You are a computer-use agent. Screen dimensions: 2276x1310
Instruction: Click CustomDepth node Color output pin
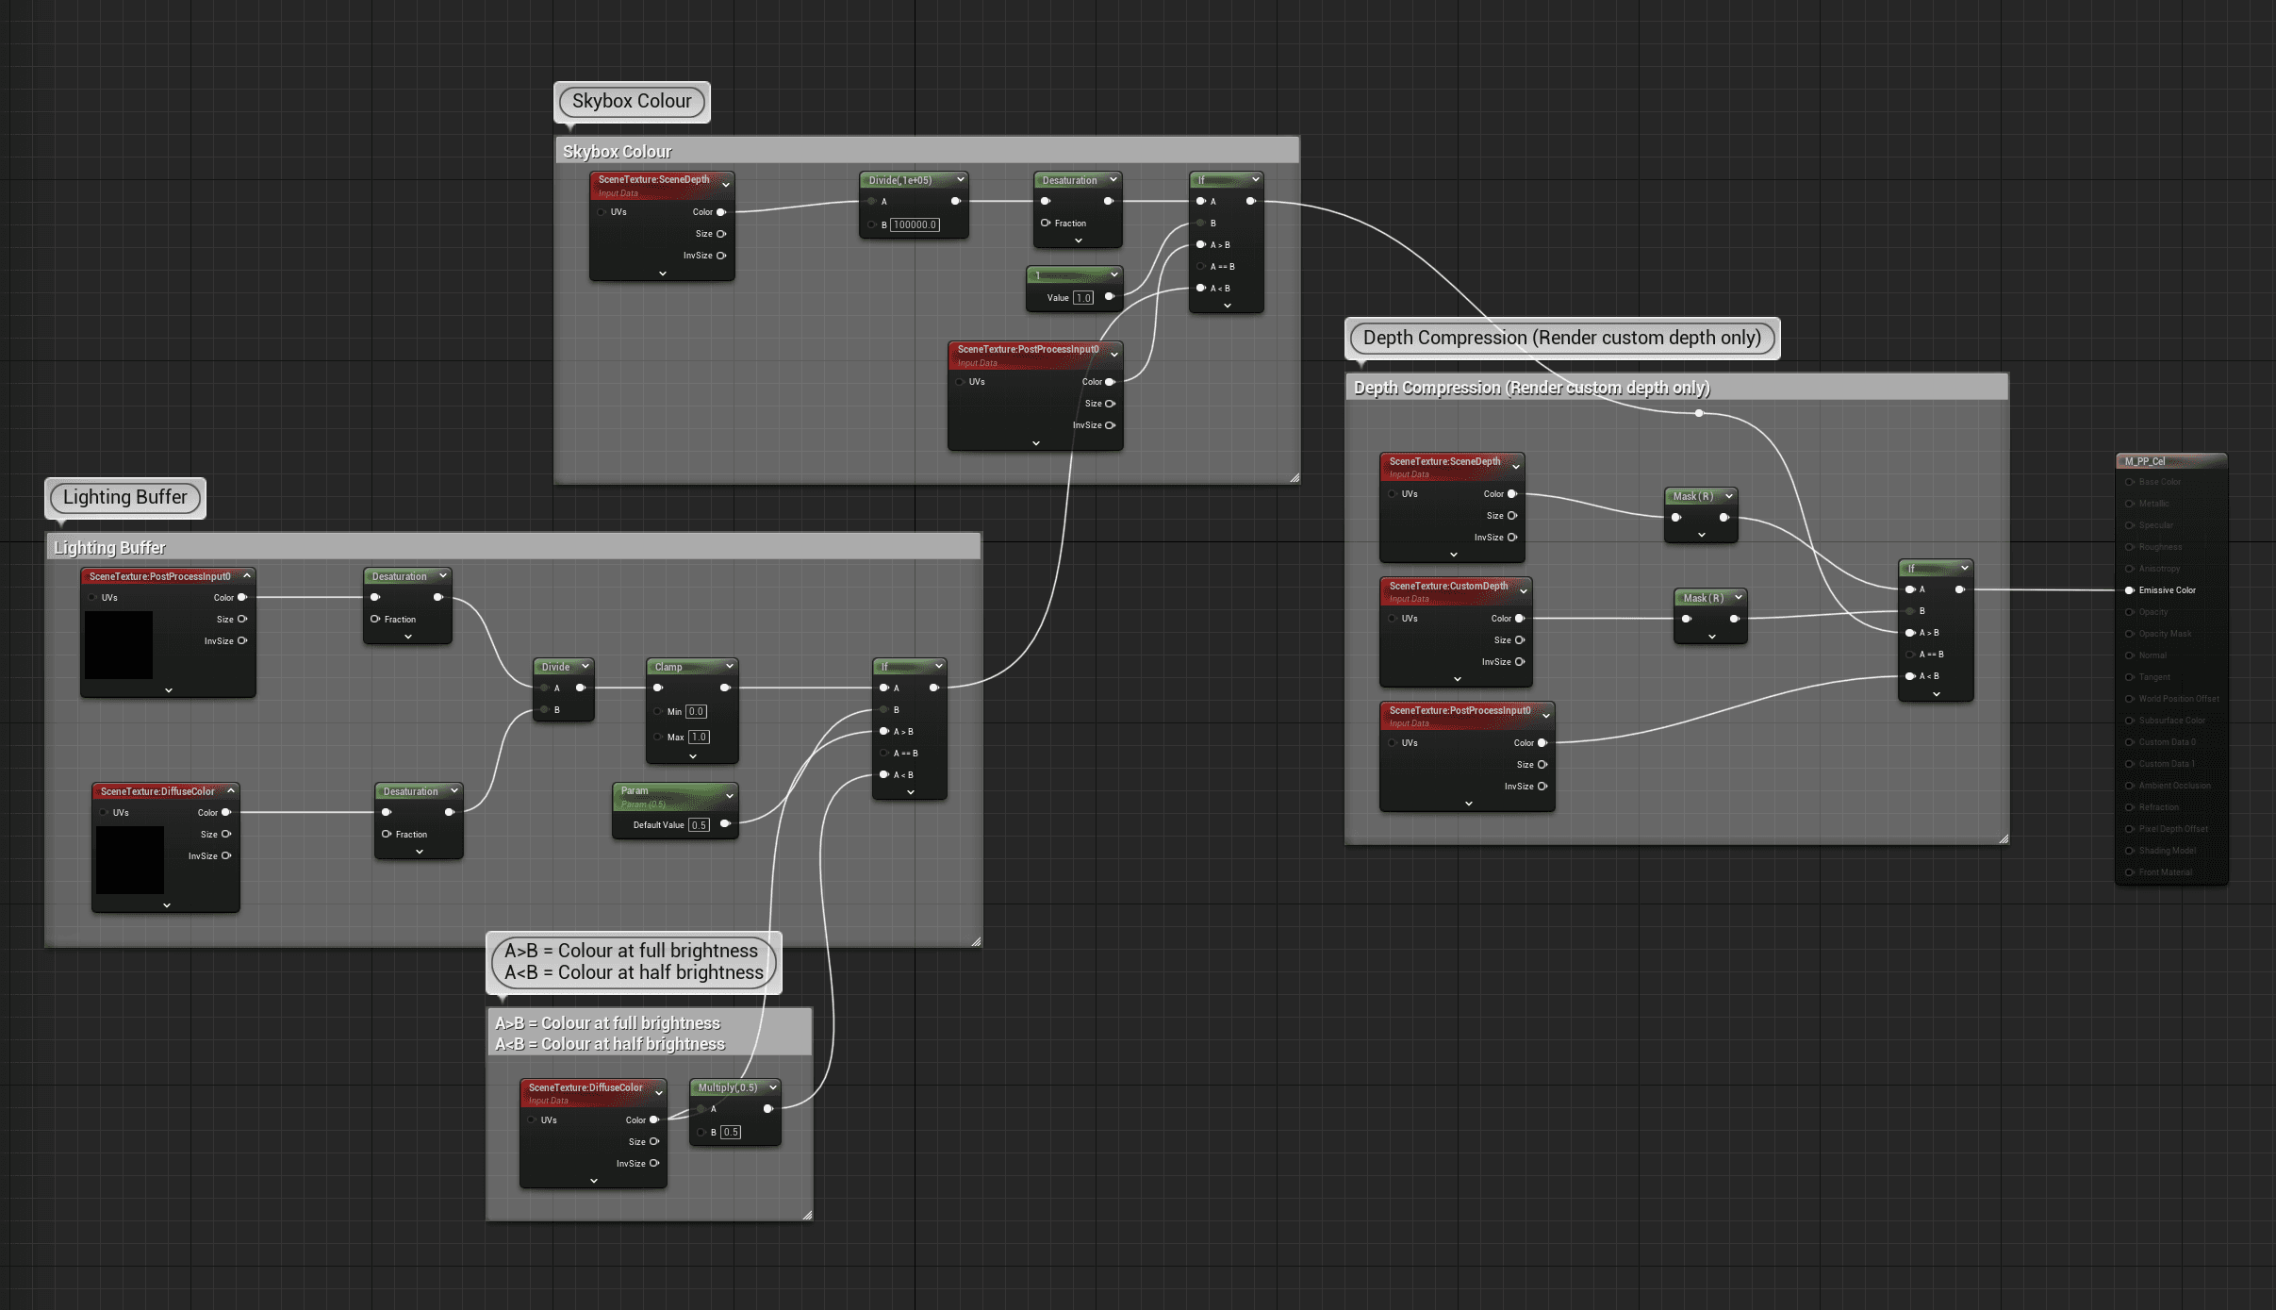[x=1519, y=619]
